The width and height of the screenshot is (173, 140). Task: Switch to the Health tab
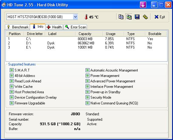54,27
